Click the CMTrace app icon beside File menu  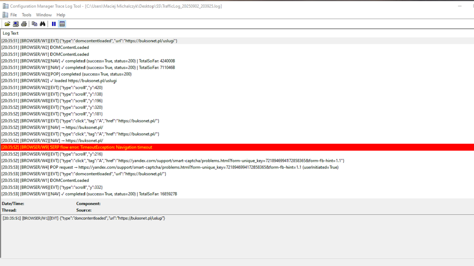click(x=5, y=15)
